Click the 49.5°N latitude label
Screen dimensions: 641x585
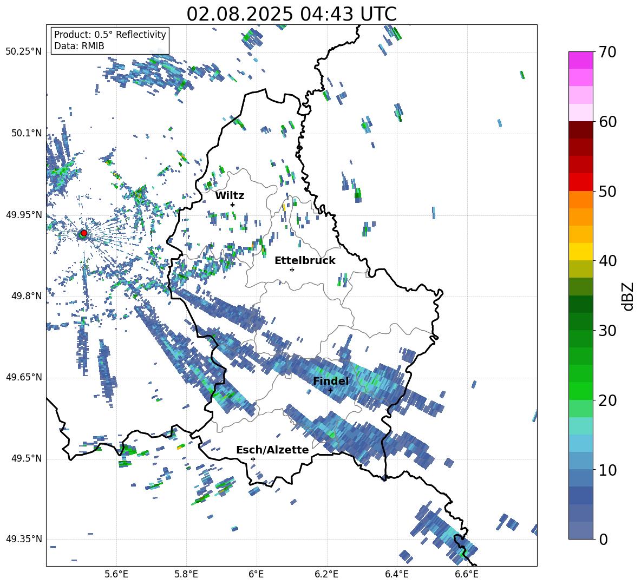(x=26, y=458)
